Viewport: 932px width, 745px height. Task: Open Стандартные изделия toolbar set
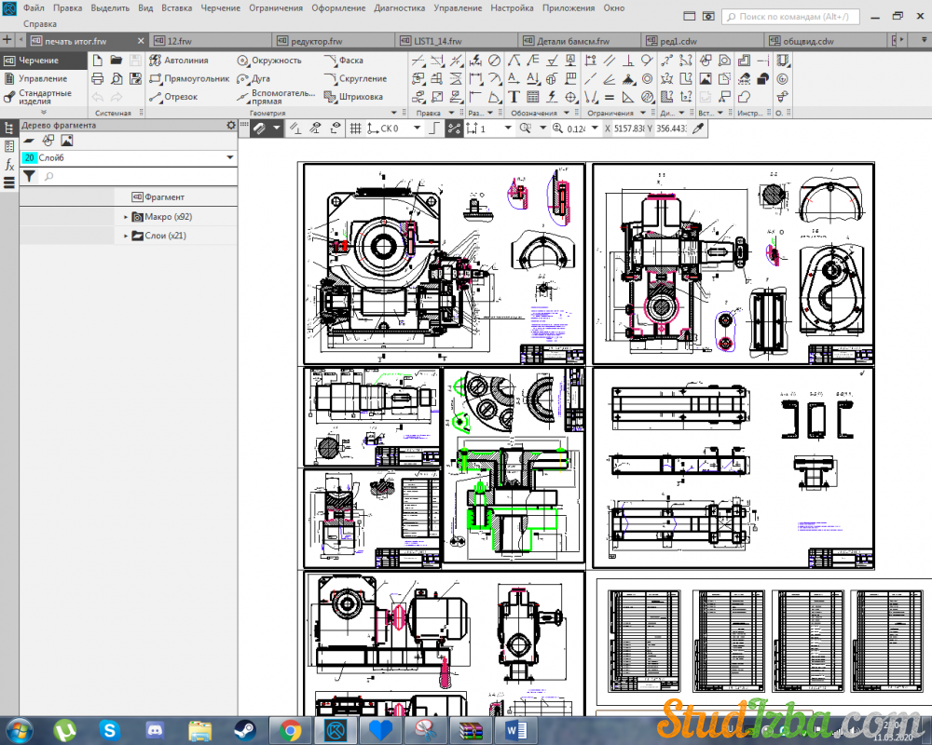pyautogui.click(x=44, y=97)
